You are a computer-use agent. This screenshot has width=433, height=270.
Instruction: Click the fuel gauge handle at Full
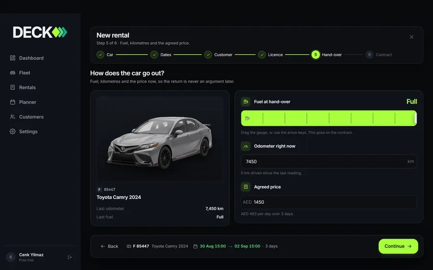pos(415,118)
